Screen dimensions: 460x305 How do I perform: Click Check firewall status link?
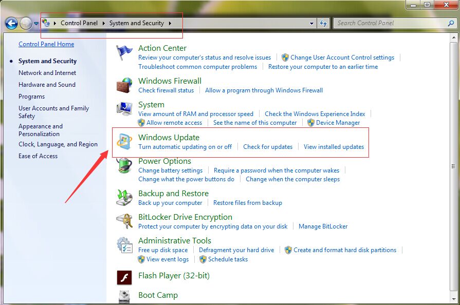(166, 90)
